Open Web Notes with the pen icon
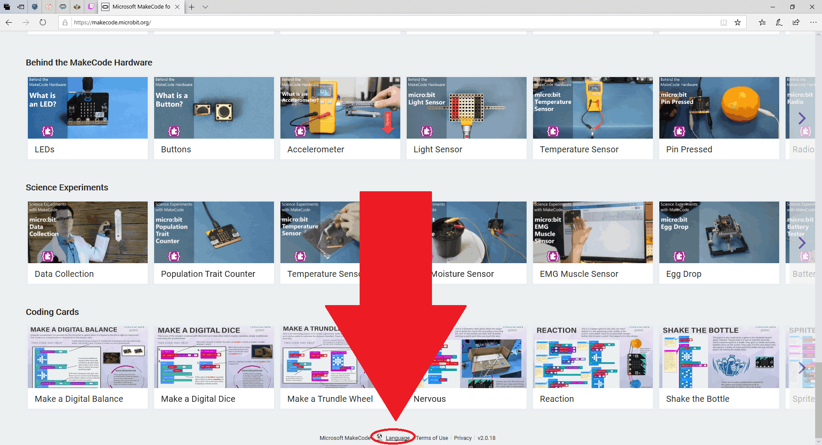This screenshot has height=445, width=822. point(779,22)
